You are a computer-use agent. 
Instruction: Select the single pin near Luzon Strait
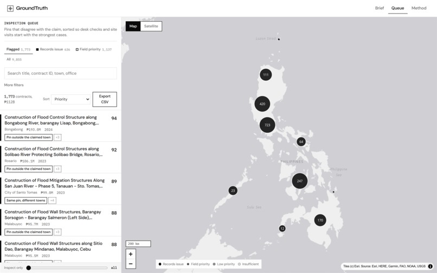279,40
